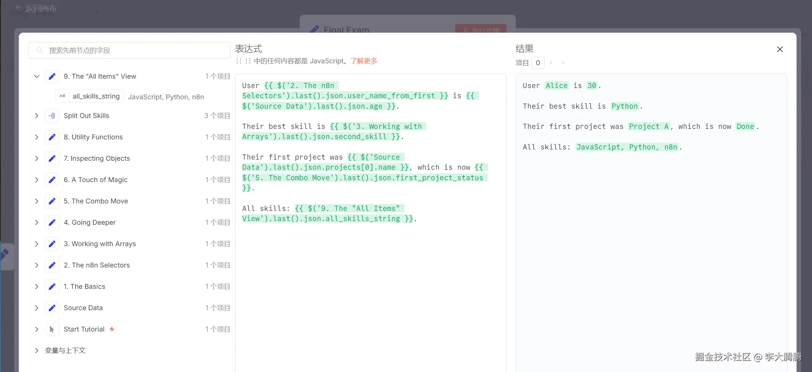
Task: Select the 6. A Touch of Magic row label
Action: (96, 180)
